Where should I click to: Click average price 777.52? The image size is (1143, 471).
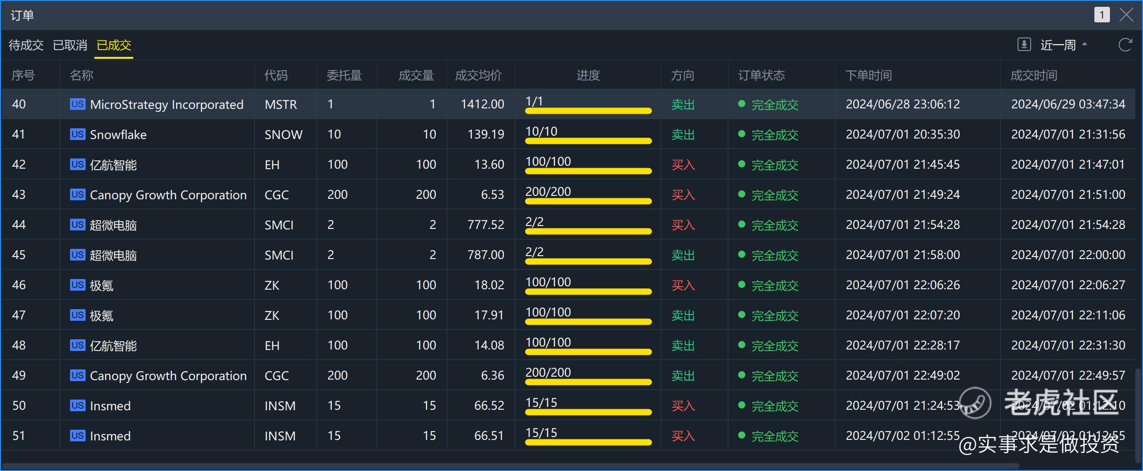tap(486, 225)
